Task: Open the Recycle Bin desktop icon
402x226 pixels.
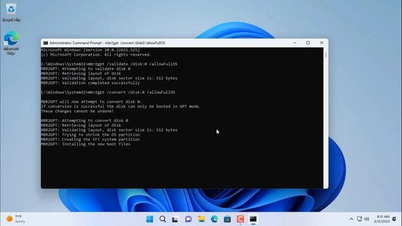Action: pyautogui.click(x=11, y=13)
